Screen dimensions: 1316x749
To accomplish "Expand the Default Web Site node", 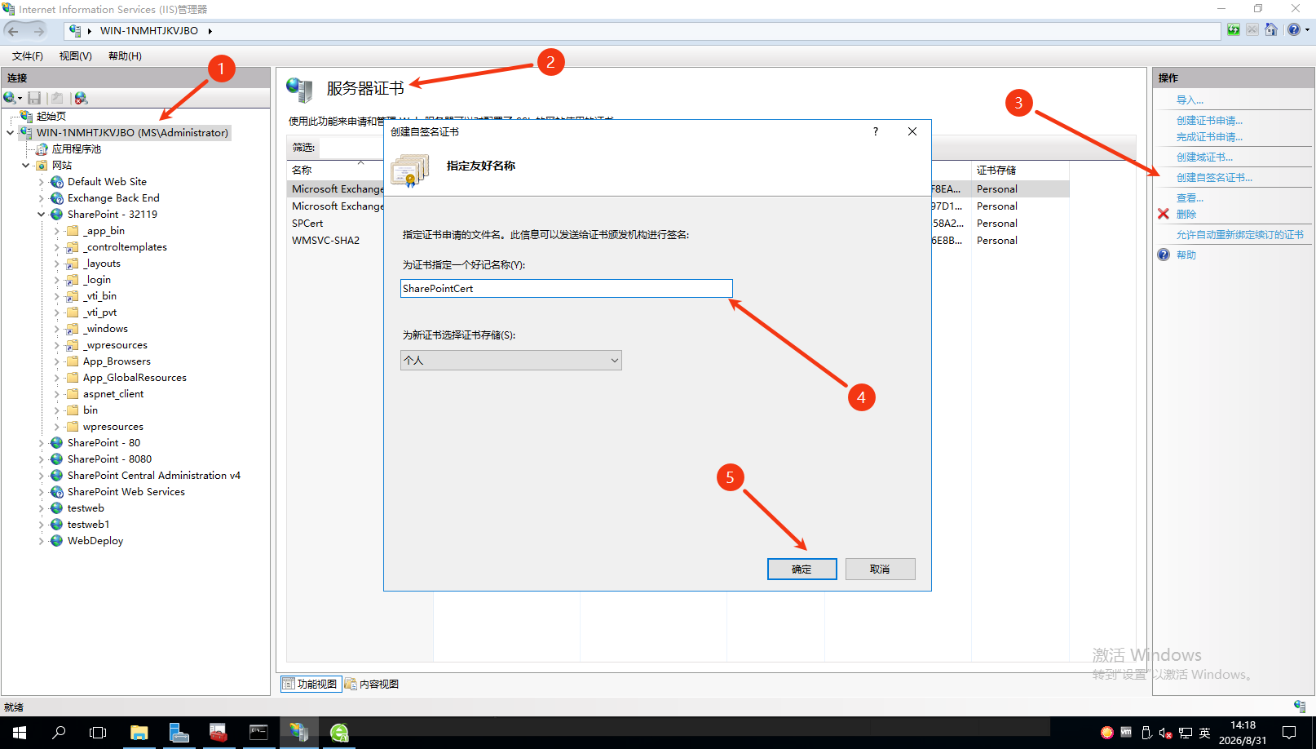I will [x=42, y=182].
